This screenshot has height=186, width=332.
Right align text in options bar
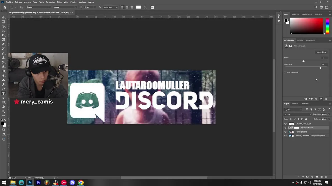[x=132, y=7]
